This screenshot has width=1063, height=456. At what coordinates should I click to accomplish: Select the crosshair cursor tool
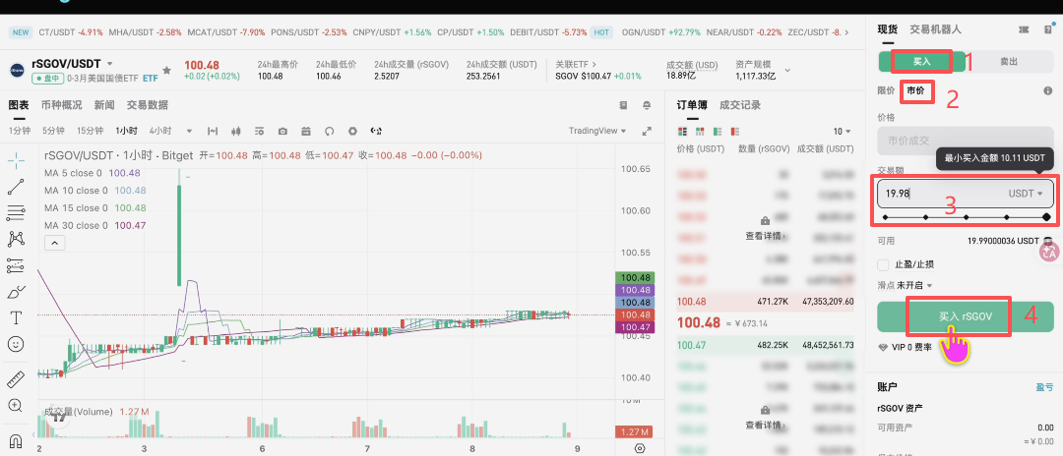click(x=17, y=160)
